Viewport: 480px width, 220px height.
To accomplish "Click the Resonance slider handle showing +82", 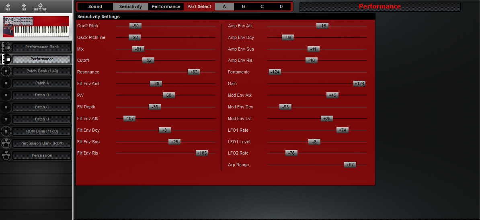I will [x=194, y=72].
